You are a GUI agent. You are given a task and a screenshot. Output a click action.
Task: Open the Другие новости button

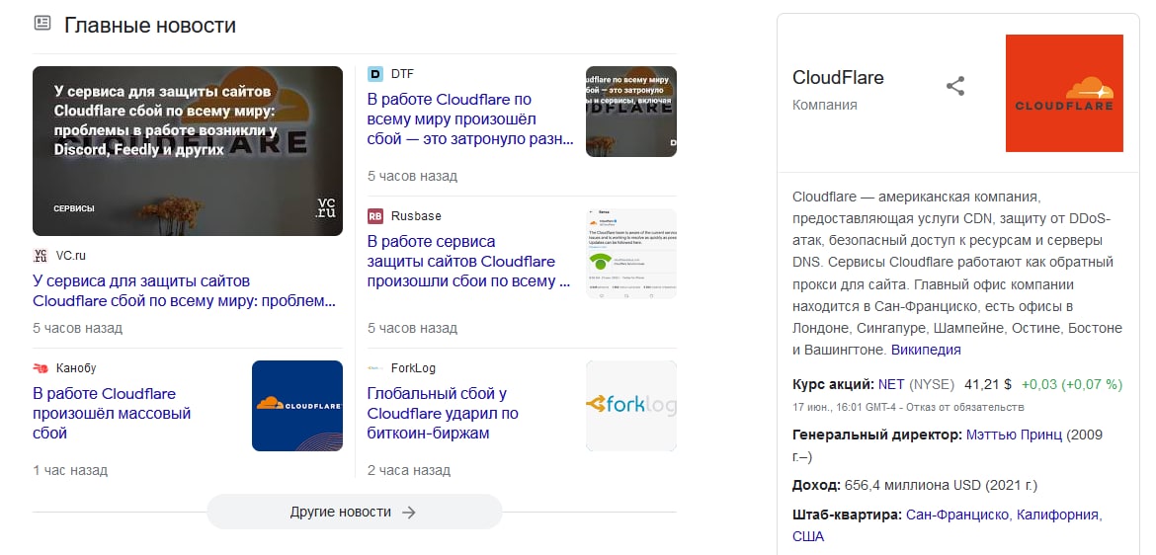coord(354,512)
